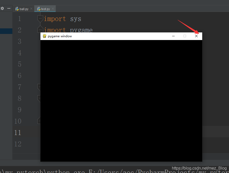Minimize the pygame window
This screenshot has width=229, height=173.
(173, 36)
